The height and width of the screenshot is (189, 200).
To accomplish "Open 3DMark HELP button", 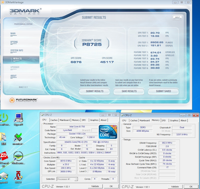I will (177, 17).
